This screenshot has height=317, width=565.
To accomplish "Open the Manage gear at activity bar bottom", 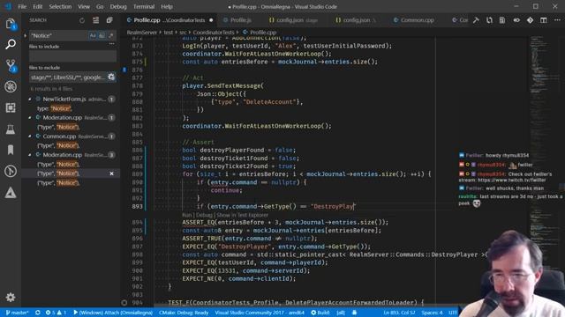I will [11, 298].
